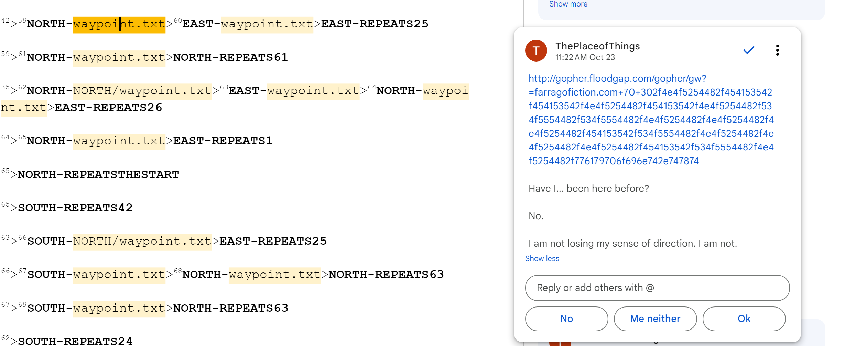Resolve the comment with the checkmark icon

pos(749,50)
